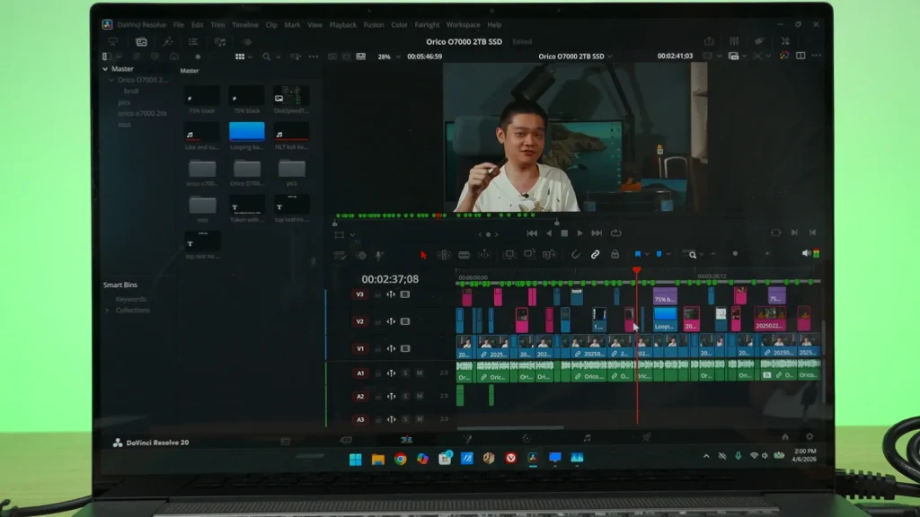Open the timeline voiceover microphone tool

(x=380, y=255)
